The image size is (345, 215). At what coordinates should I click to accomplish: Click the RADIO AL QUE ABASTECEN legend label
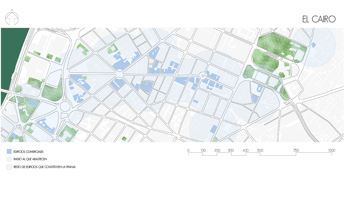pos(30,159)
